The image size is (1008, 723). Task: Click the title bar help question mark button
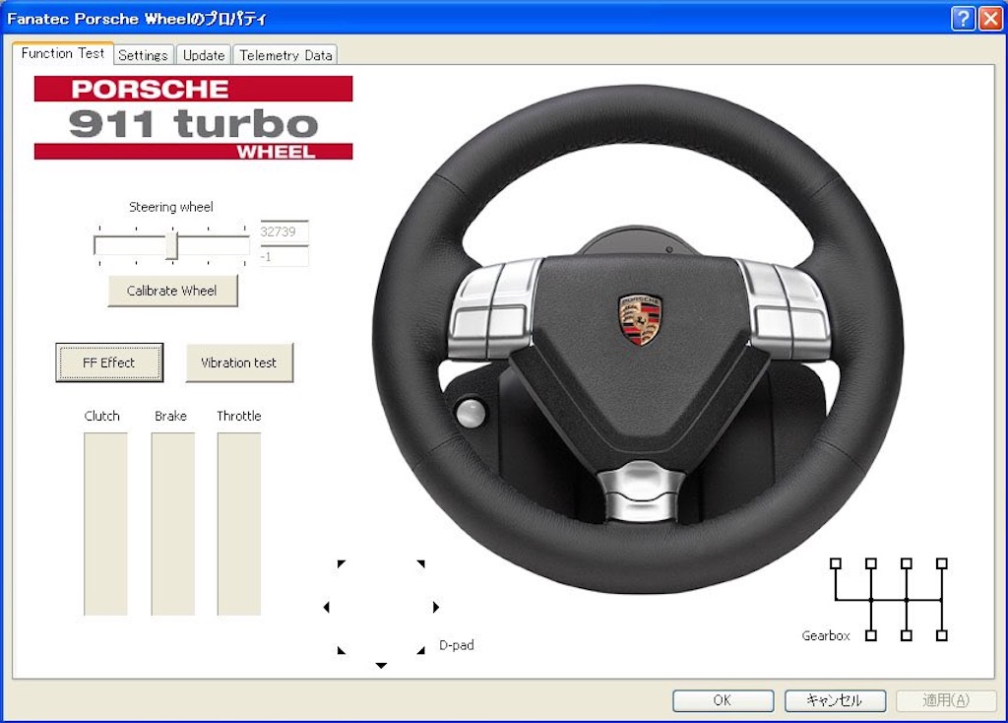(x=963, y=19)
